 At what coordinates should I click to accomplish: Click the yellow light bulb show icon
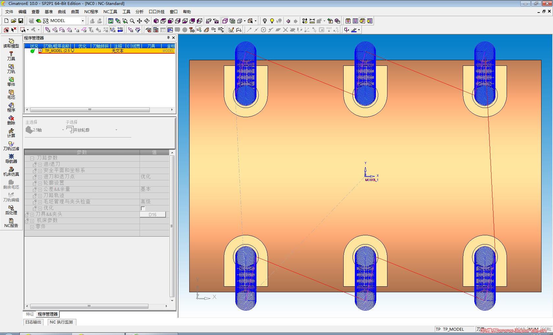(x=272, y=21)
